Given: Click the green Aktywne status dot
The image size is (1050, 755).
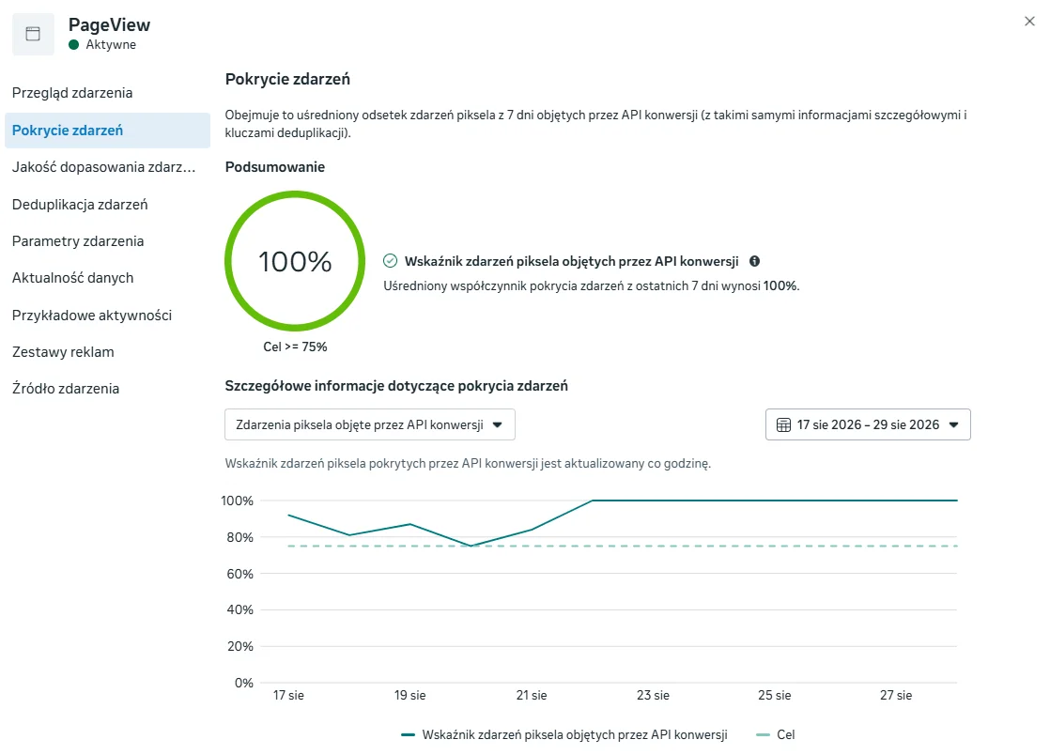Looking at the screenshot, I should pyautogui.click(x=73, y=45).
